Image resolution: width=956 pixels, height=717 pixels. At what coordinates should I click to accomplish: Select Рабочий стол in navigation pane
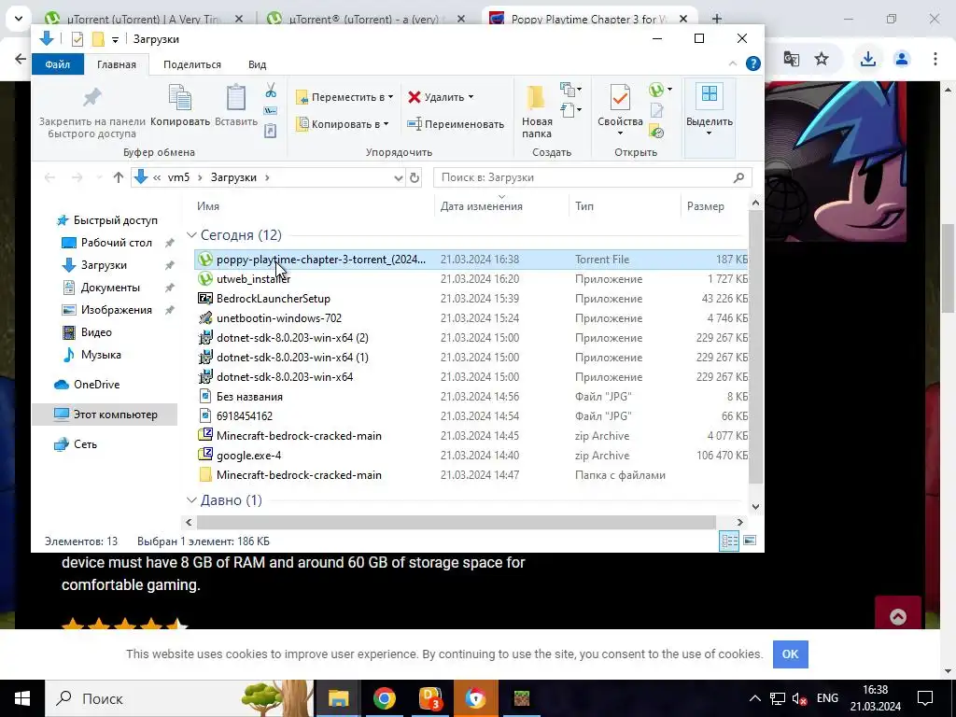pos(116,243)
